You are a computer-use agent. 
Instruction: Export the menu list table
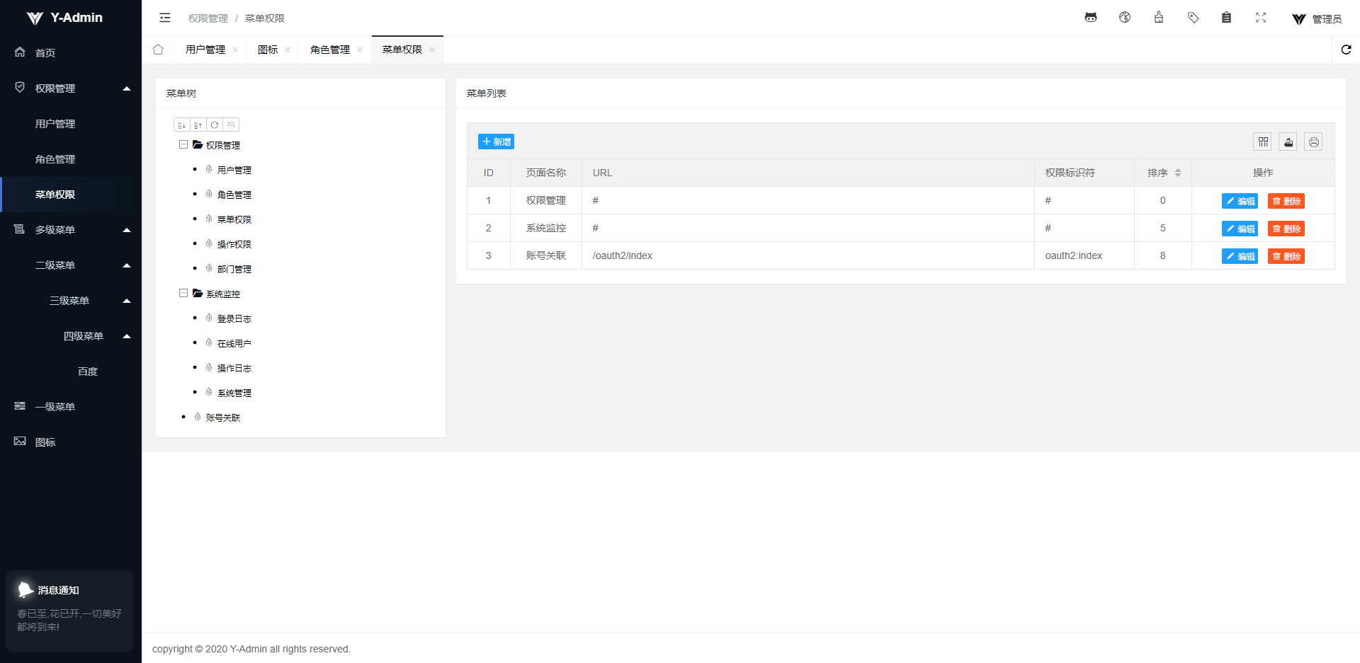click(x=1288, y=142)
